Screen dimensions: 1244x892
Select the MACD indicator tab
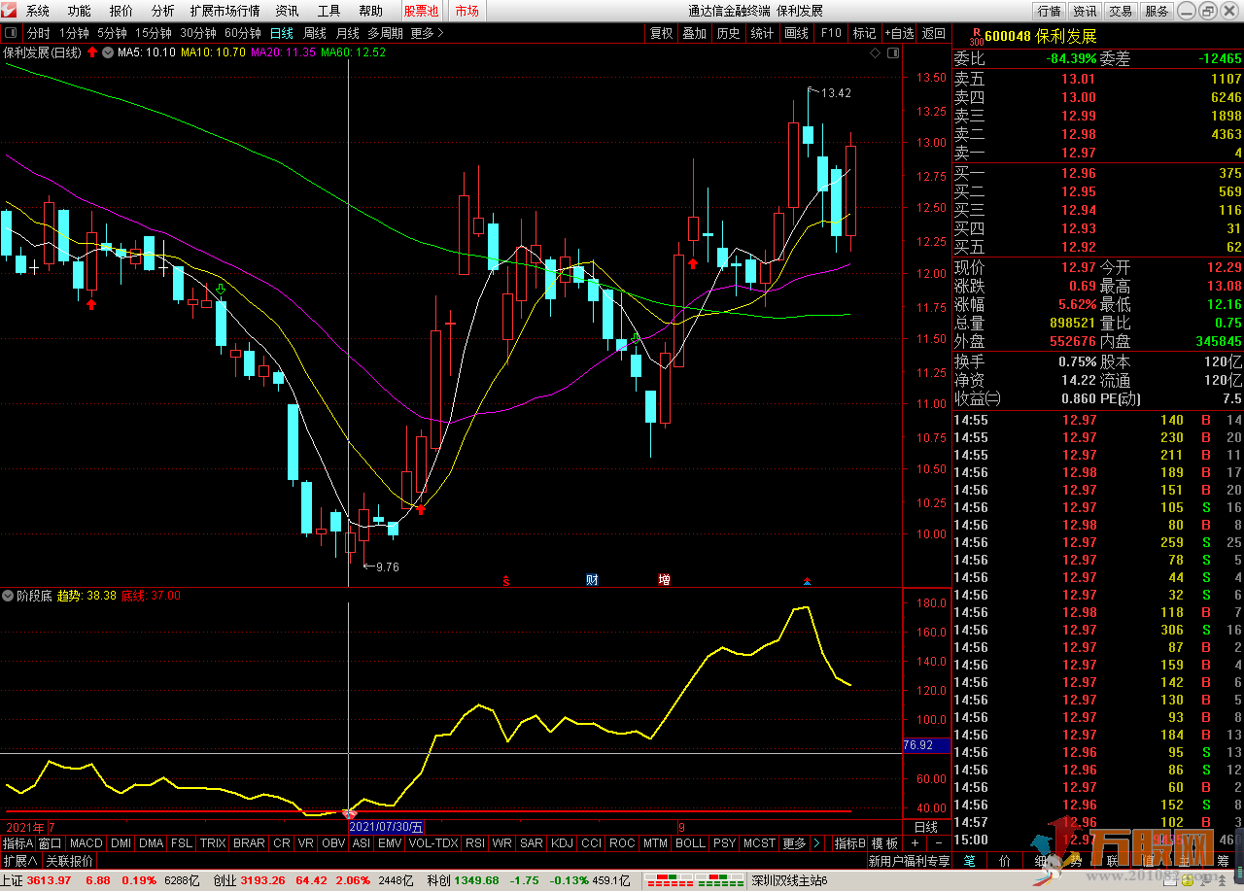pos(86,843)
